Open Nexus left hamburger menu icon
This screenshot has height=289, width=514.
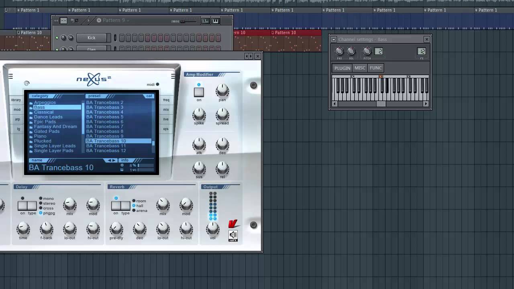10,76
